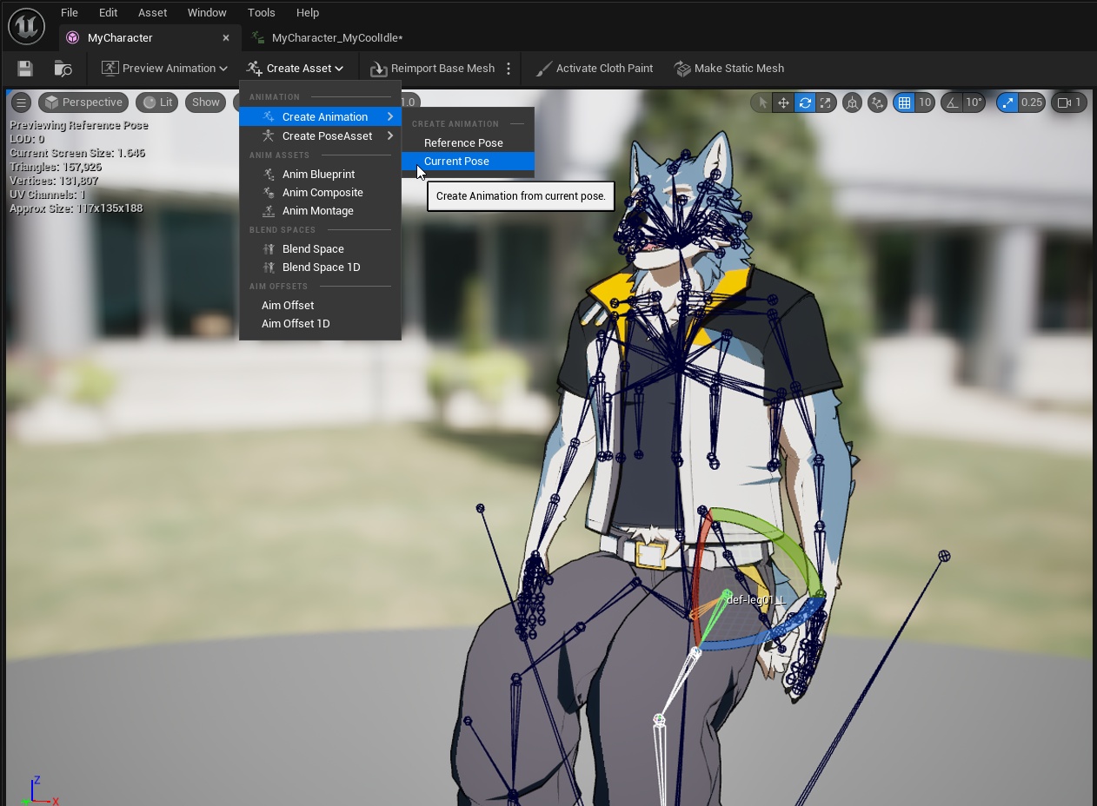Click the coordinate system cube icon
Screen dimensions: 1097x806
[853, 102]
